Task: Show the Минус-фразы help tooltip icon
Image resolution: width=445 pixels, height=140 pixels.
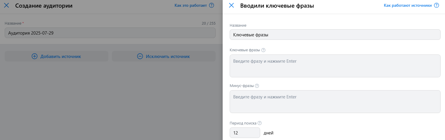Action: (x=257, y=86)
